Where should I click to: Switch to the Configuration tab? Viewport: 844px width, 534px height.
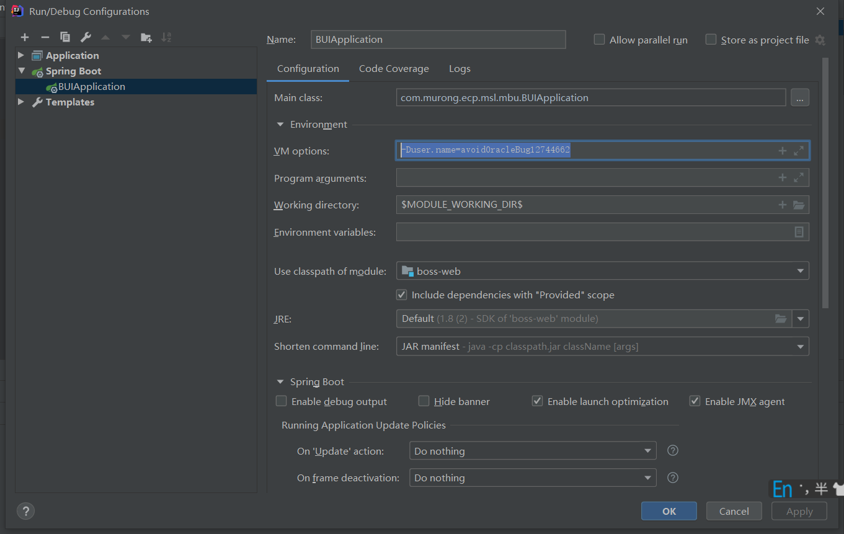click(308, 69)
